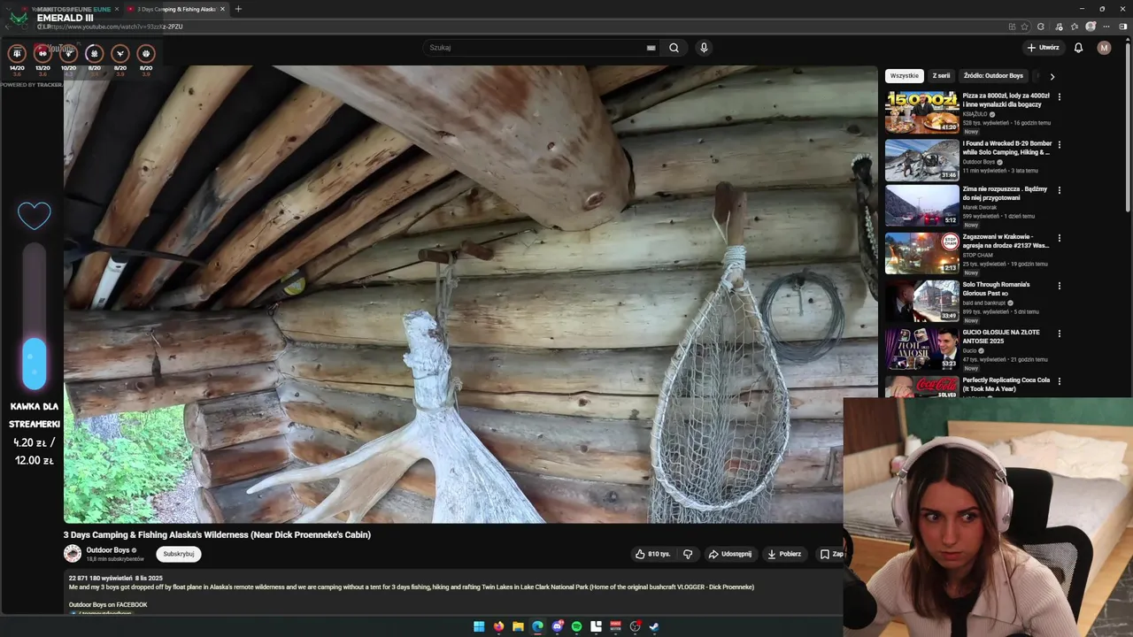Open the browser profile icon
The height and width of the screenshot is (637, 1133).
tap(1091, 27)
